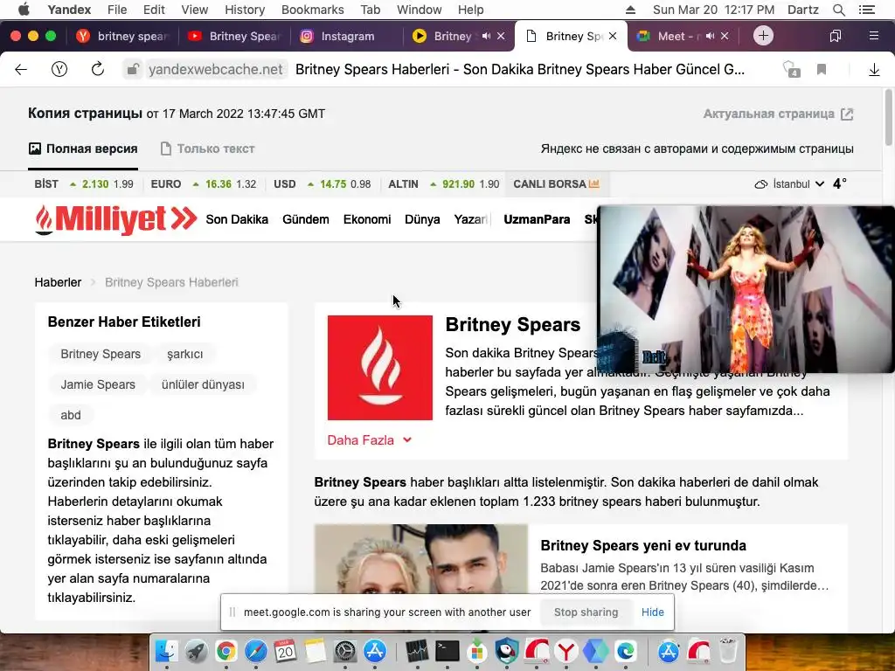Open the Dünya navigation item

click(422, 219)
